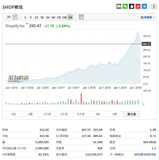Choose the 1年 time range tab
159x160 pixels.
[x=98, y=114]
